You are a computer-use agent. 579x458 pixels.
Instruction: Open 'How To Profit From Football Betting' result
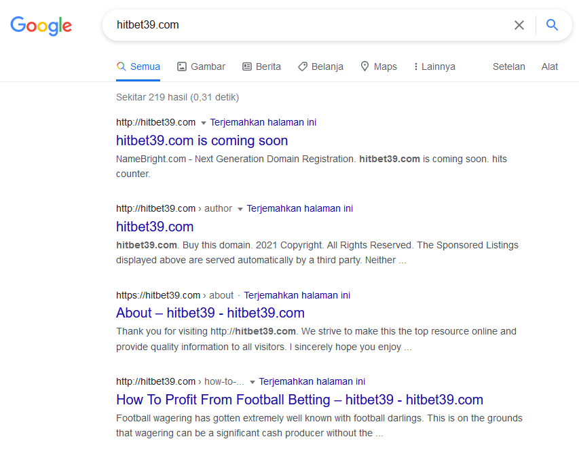pyautogui.click(x=299, y=400)
